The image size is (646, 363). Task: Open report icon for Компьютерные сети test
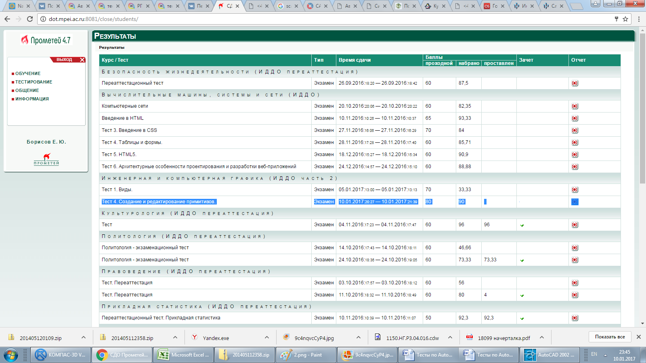coord(575,106)
